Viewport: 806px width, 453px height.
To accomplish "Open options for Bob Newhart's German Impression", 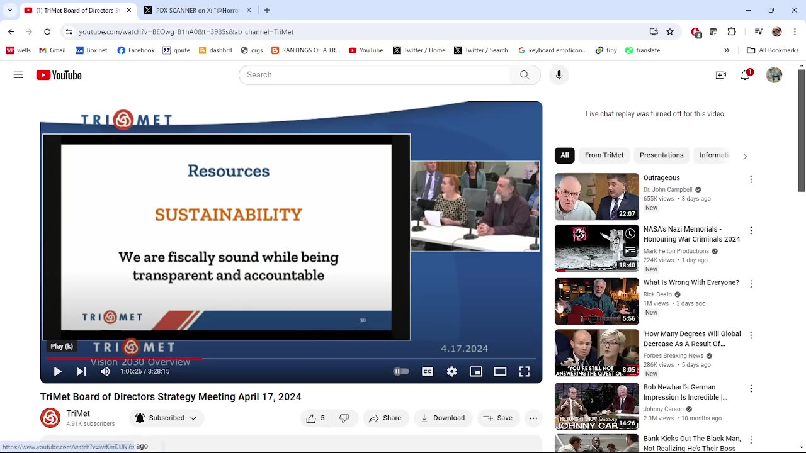I will 751,389.
